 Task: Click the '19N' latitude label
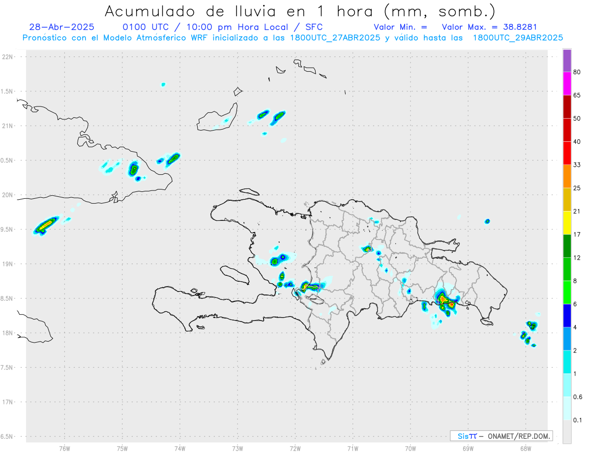coord(8,264)
